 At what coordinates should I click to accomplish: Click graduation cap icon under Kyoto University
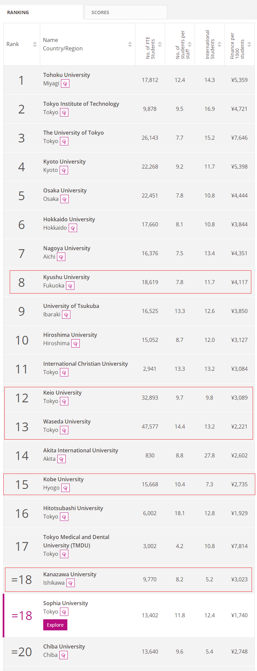[64, 170]
